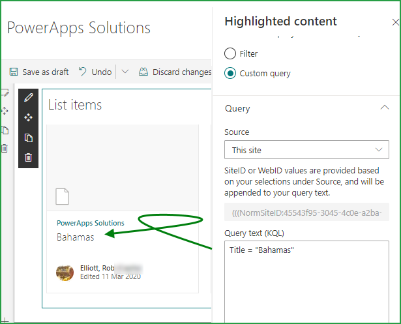401x324 pixels.
Task: Click the Undo arrow icon
Action: coord(82,71)
